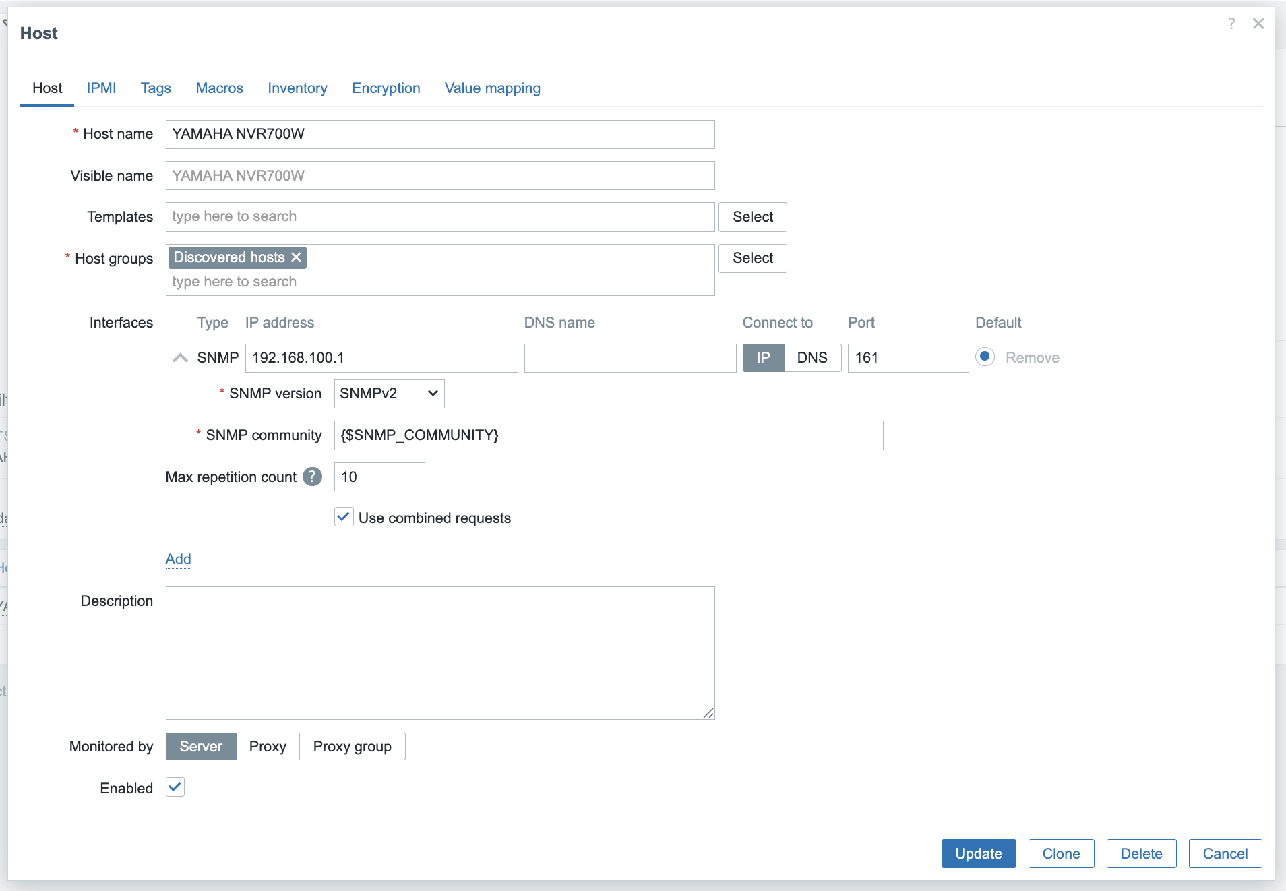Click the Remove link for the SNMP interface

[x=1032, y=357]
